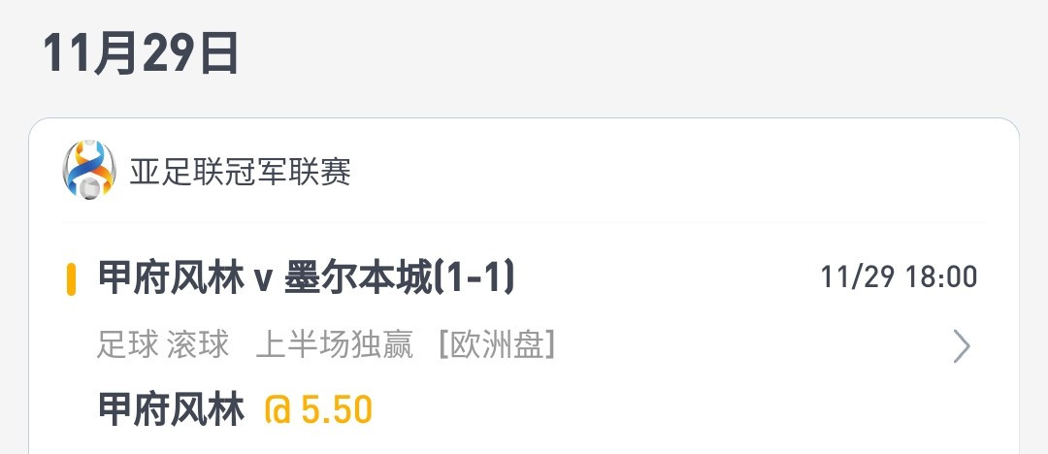Tap the "v" separator between team names
This screenshot has height=454, width=1048.
263,280
